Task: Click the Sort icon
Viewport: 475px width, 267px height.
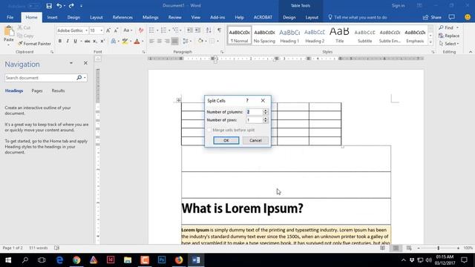Action: point(209,30)
